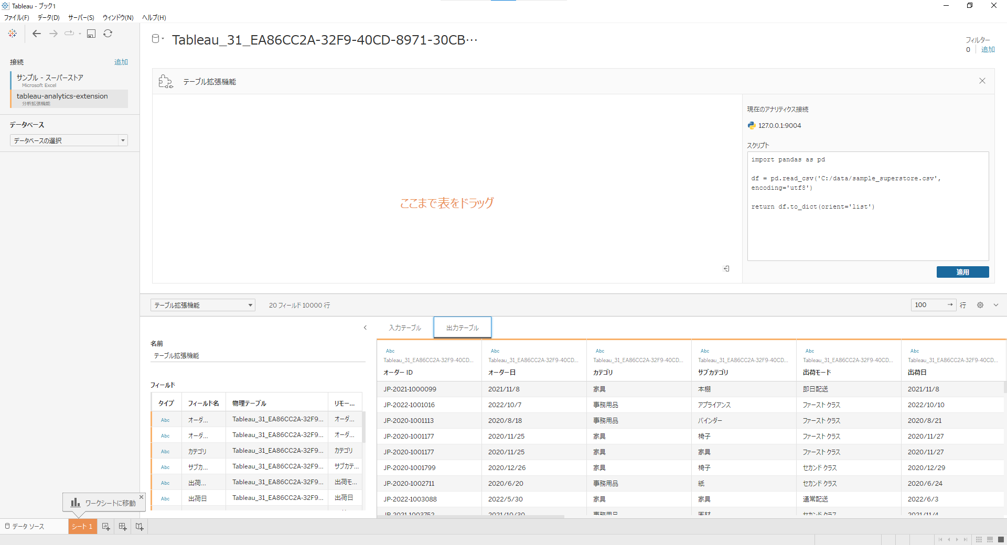Viewport: 1007px width, 545px height.
Task: Switch to the 入力テーブル tab
Action: point(404,328)
